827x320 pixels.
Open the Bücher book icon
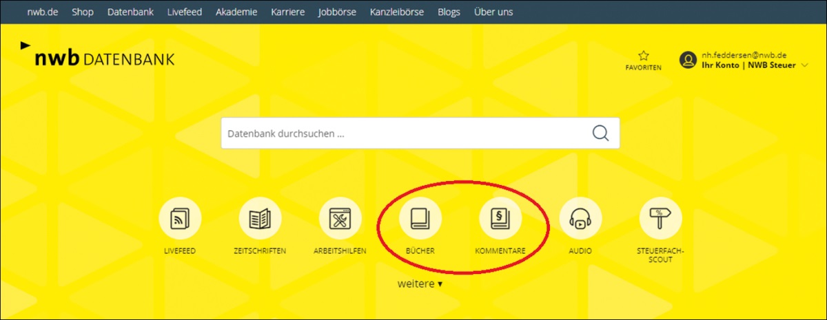click(420, 220)
